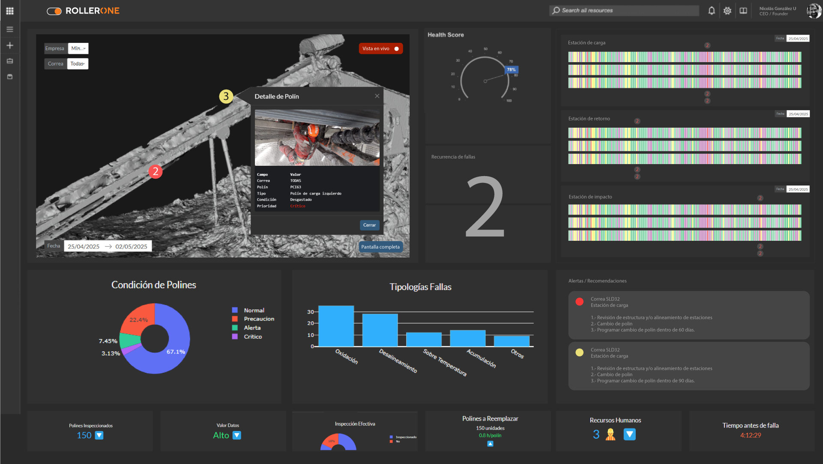Image resolution: width=823 pixels, height=464 pixels.
Task: Click the briefcase icon in sidebar
Action: pyautogui.click(x=9, y=61)
